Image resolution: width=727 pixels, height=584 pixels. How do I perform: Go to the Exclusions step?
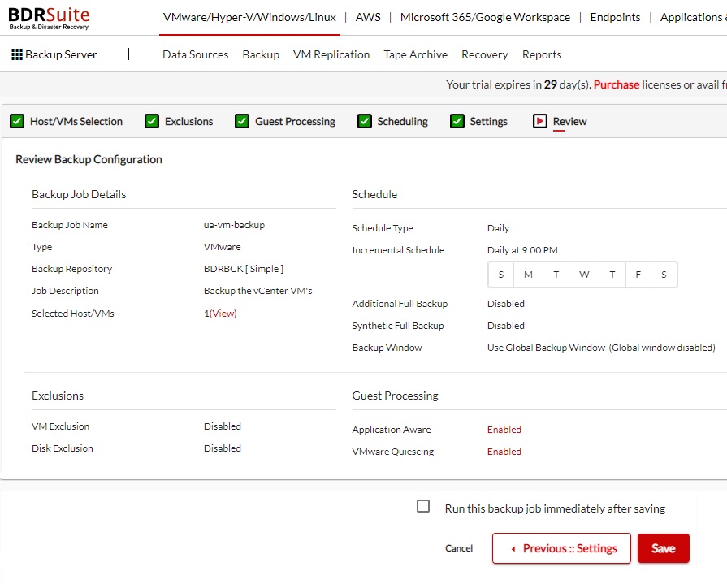[x=188, y=122]
